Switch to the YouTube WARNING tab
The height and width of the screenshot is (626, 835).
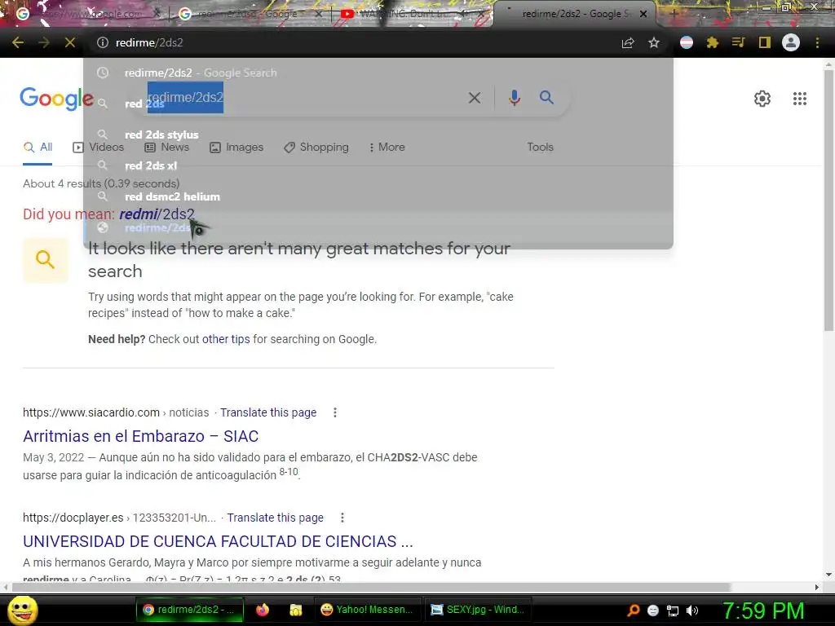[413, 14]
